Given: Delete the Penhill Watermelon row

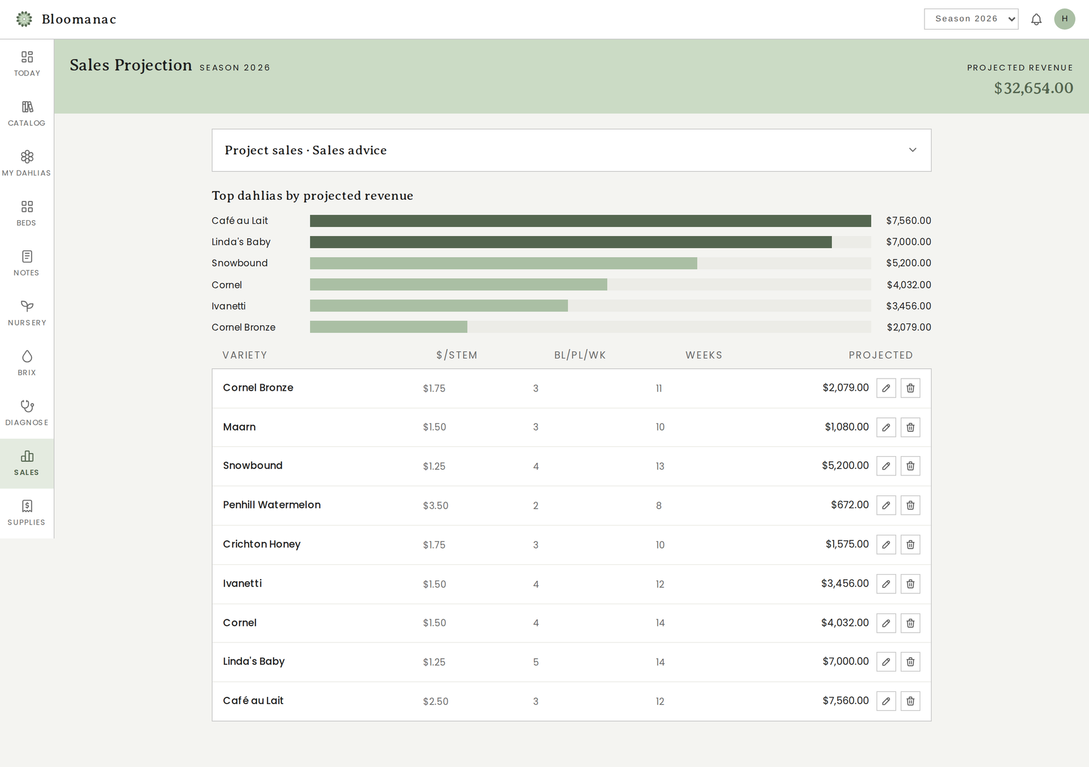Looking at the screenshot, I should click(911, 505).
